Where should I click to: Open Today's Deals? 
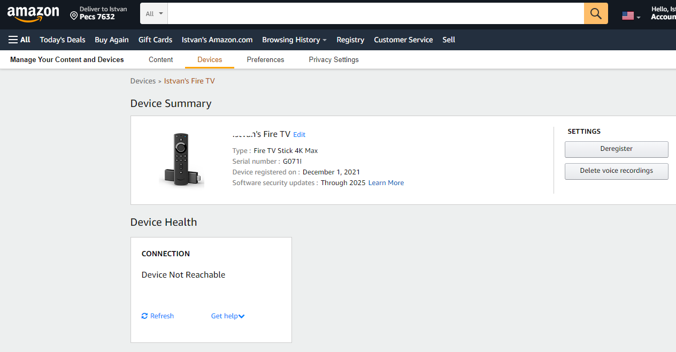pos(63,40)
